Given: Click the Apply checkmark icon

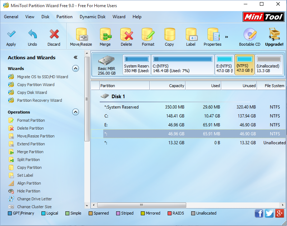Looking at the screenshot, I should click(11, 34).
